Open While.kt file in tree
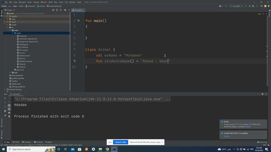Screen dimensions: 271x152 pos(21,67)
